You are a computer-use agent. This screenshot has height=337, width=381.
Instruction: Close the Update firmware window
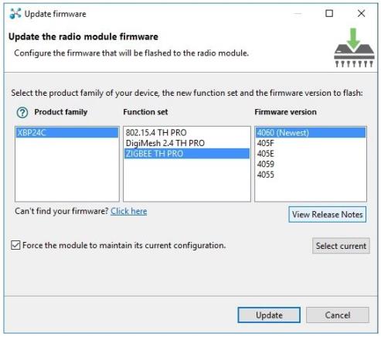click(x=361, y=13)
